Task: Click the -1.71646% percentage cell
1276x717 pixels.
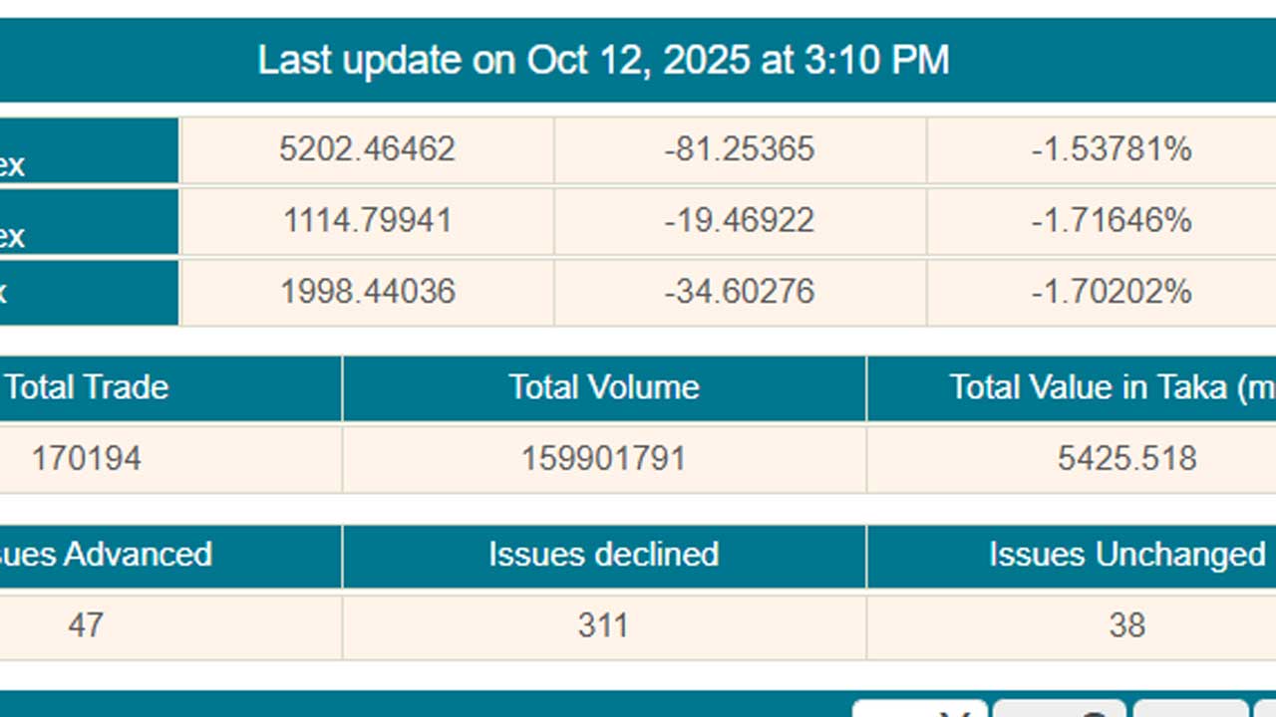Action: [x=1112, y=220]
